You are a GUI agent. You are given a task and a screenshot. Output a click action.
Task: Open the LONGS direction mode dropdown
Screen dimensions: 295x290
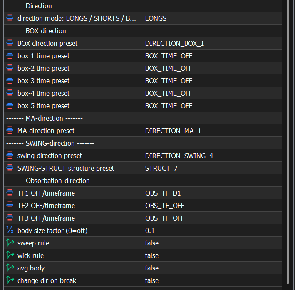coord(212,18)
